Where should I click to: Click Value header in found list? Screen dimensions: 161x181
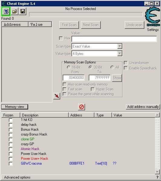coord(40,25)
